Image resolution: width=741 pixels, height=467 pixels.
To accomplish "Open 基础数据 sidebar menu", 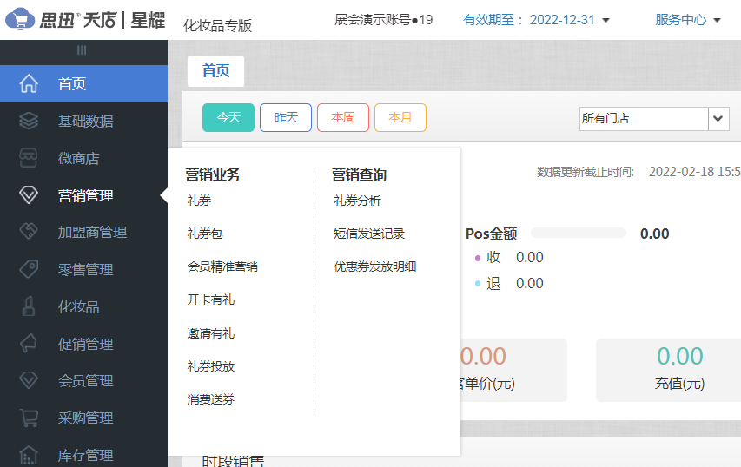I will [x=83, y=121].
